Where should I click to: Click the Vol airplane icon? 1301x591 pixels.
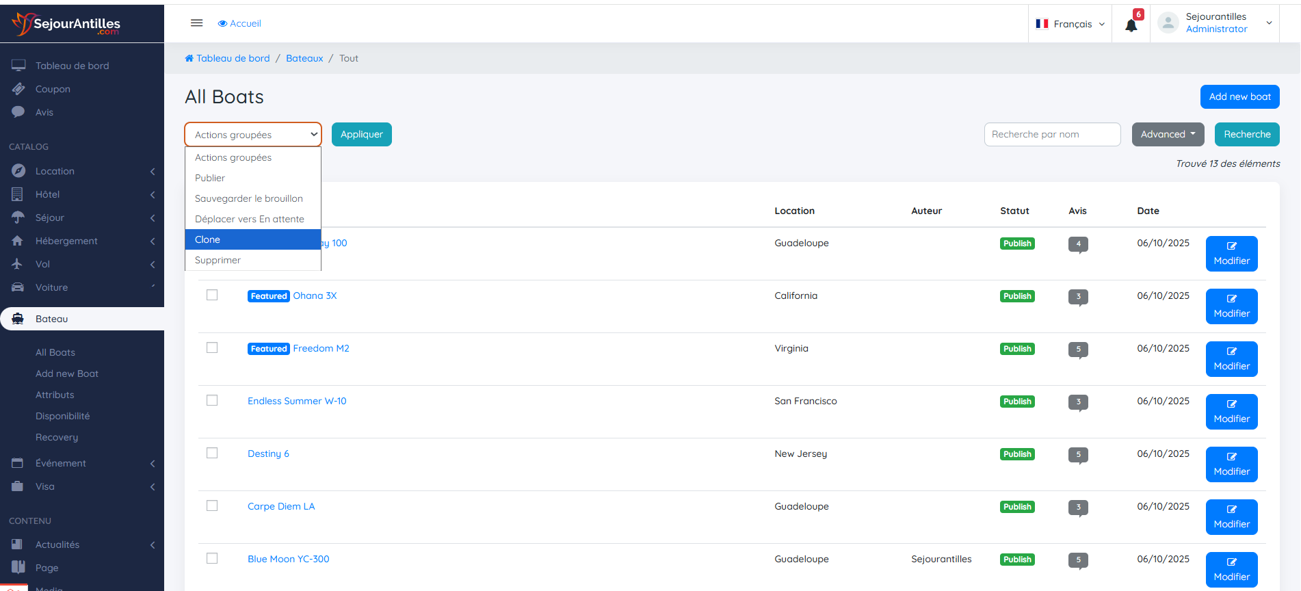click(x=18, y=264)
